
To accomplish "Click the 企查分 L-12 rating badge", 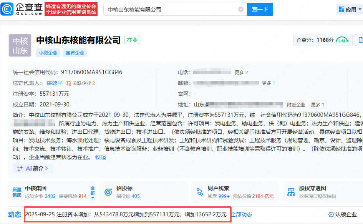I will coord(342,40).
